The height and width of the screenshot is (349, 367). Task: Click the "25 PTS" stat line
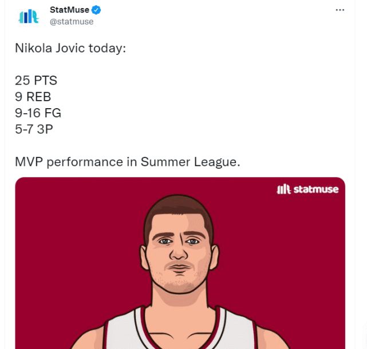(36, 80)
